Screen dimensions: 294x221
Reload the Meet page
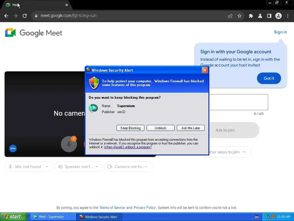click(x=25, y=16)
